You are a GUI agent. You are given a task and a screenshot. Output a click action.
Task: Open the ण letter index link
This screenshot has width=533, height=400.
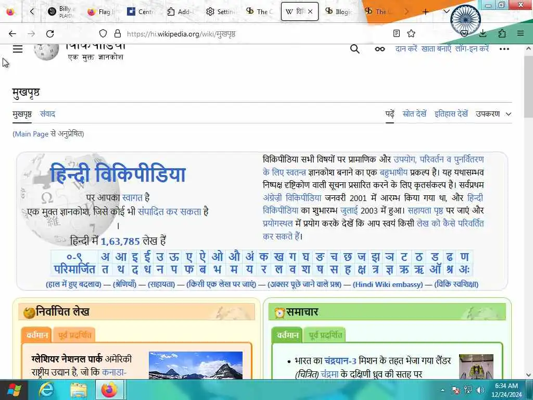click(464, 257)
